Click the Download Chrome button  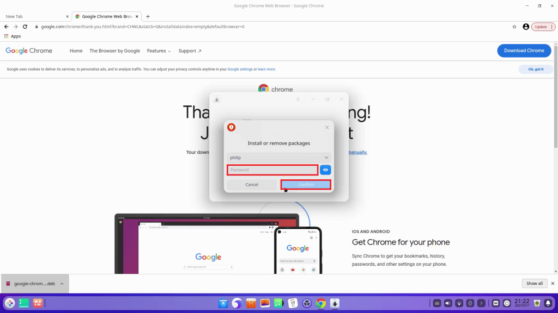[524, 51]
